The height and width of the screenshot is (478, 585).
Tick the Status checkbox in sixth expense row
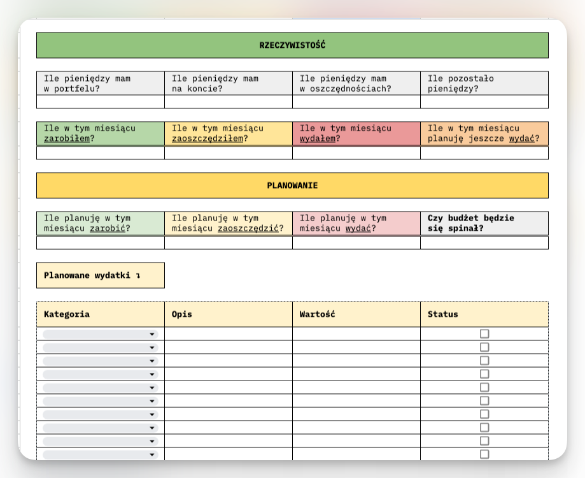pos(484,401)
